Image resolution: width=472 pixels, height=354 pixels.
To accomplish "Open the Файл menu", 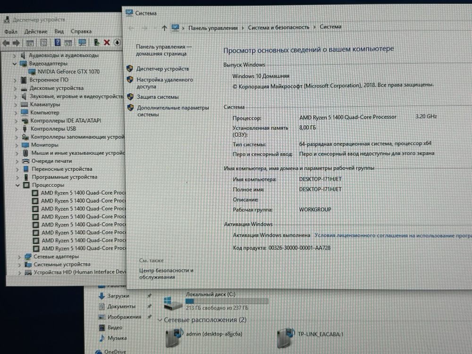I will tap(11, 32).
